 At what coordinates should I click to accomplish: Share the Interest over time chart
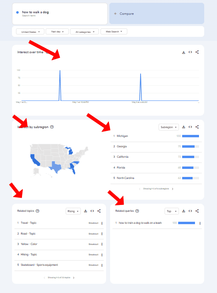click(x=197, y=52)
